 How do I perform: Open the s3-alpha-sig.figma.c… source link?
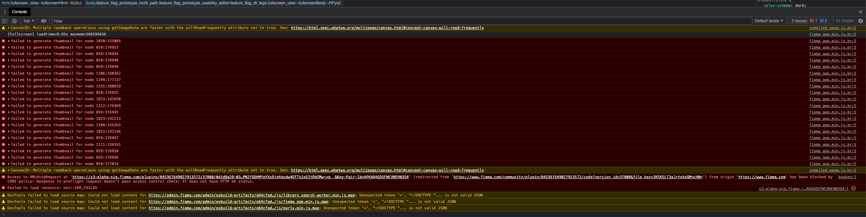803,189
